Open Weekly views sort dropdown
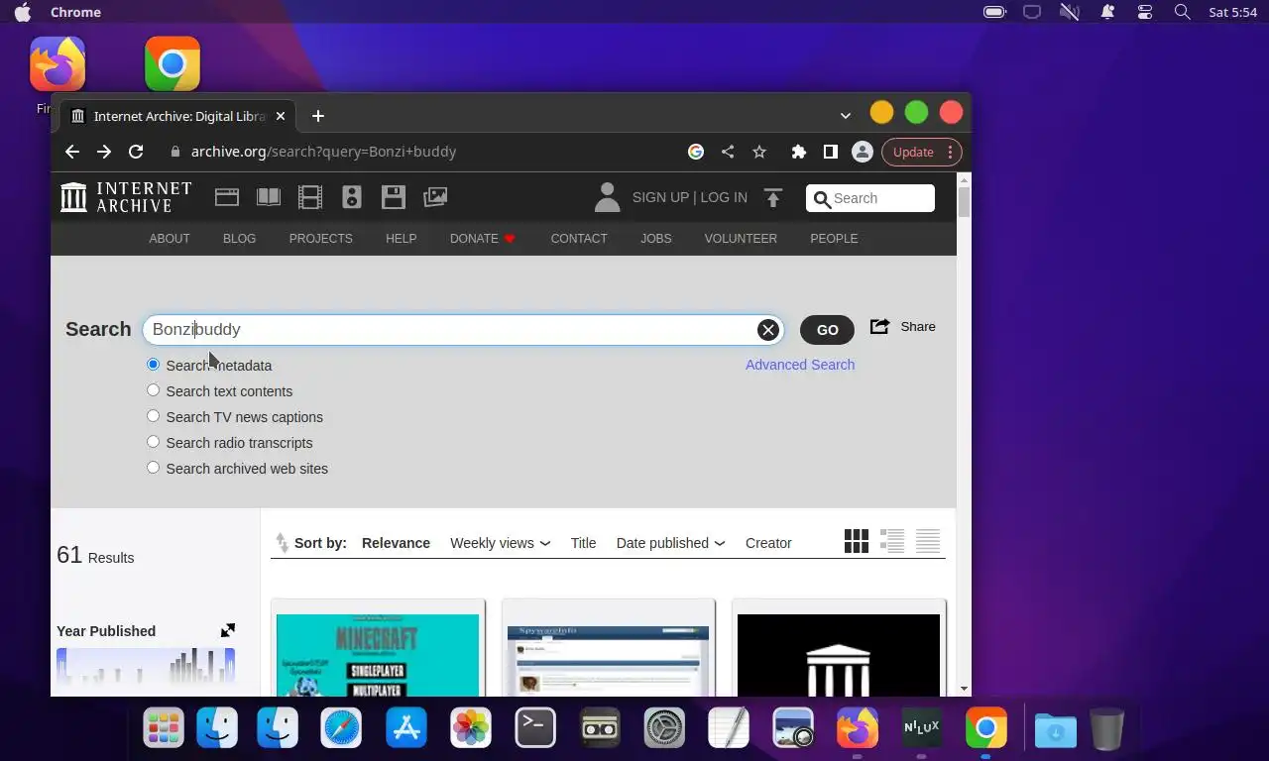The image size is (1269, 761). click(x=500, y=543)
